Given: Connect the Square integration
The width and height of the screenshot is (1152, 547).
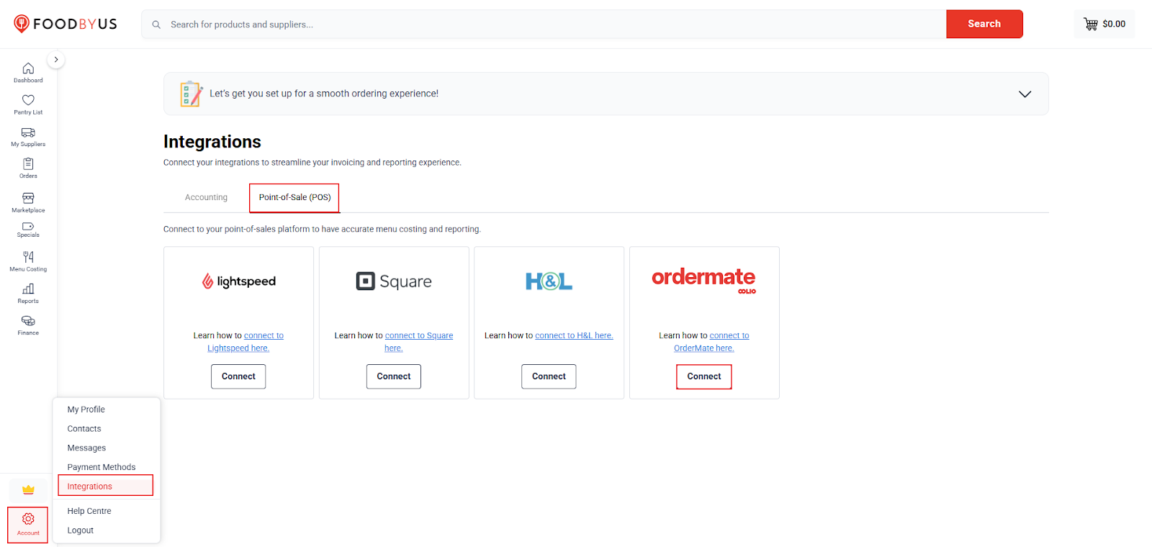Looking at the screenshot, I should pos(394,376).
